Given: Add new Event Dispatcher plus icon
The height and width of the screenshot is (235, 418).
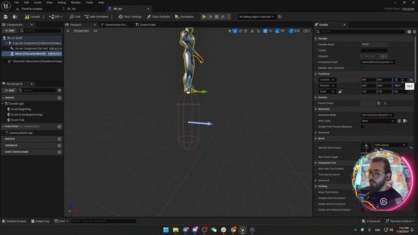Looking at the screenshot, I should click(x=59, y=152).
